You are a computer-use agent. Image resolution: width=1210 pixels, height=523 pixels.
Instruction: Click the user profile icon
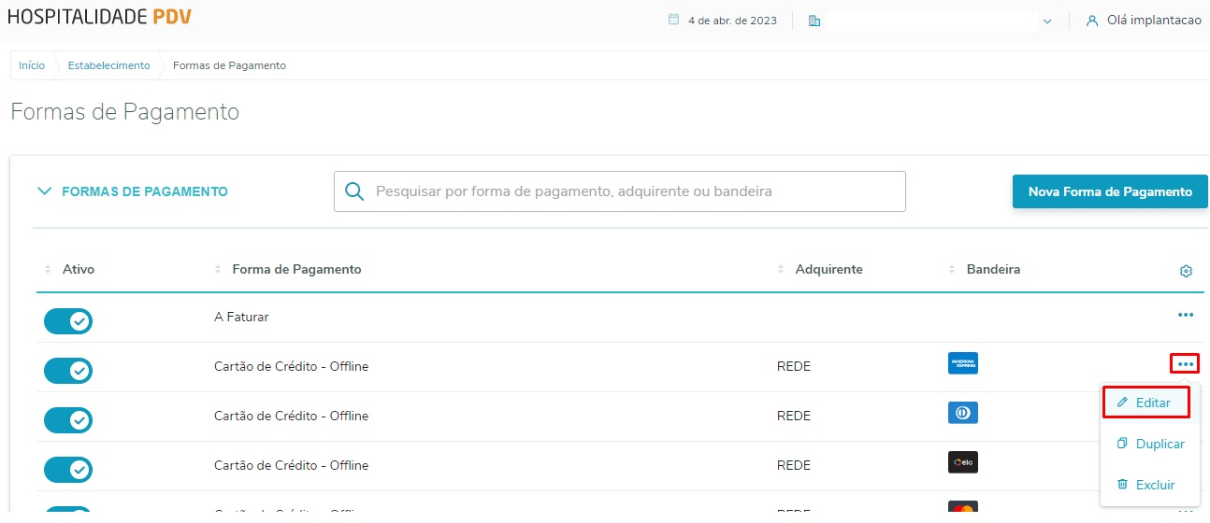pyautogui.click(x=1091, y=21)
